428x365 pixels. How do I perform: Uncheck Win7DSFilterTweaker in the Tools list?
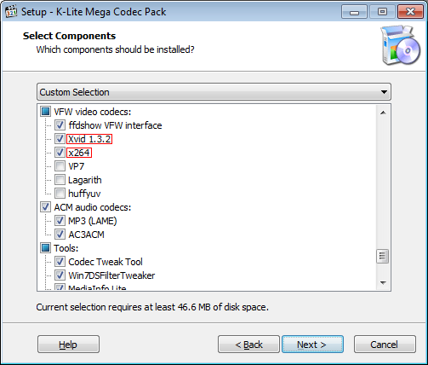pos(60,275)
